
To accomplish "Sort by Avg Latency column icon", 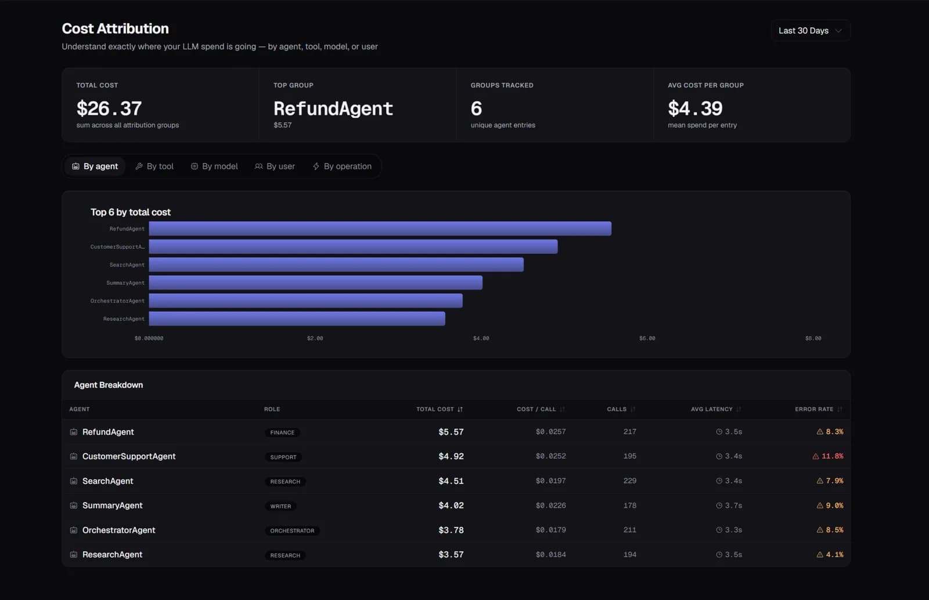I will pos(739,410).
